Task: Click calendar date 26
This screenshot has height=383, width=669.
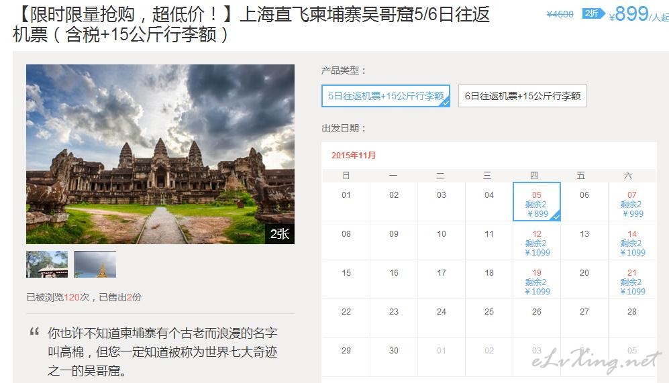Action: click(537, 312)
